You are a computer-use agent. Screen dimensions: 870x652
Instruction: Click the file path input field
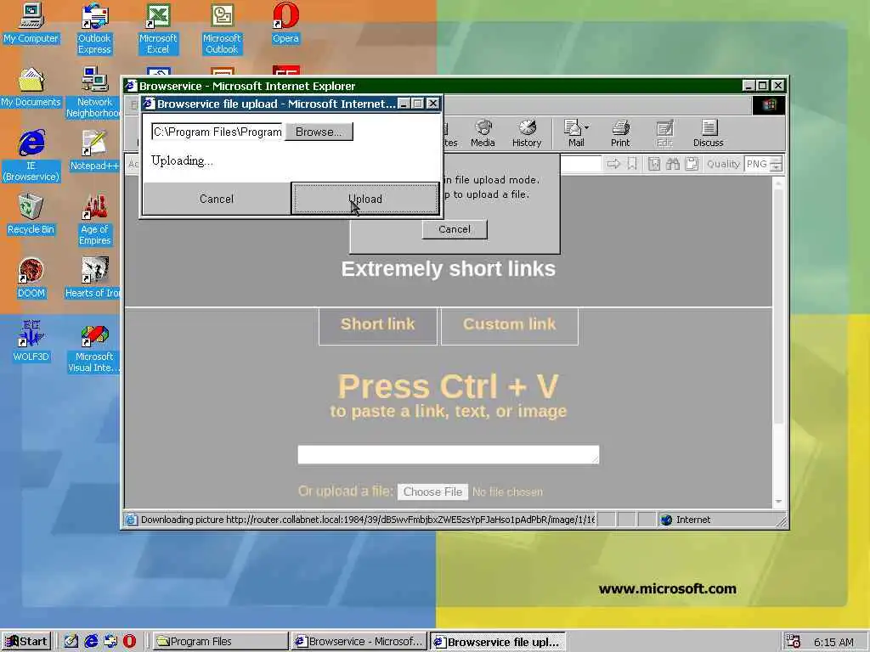[x=217, y=132]
